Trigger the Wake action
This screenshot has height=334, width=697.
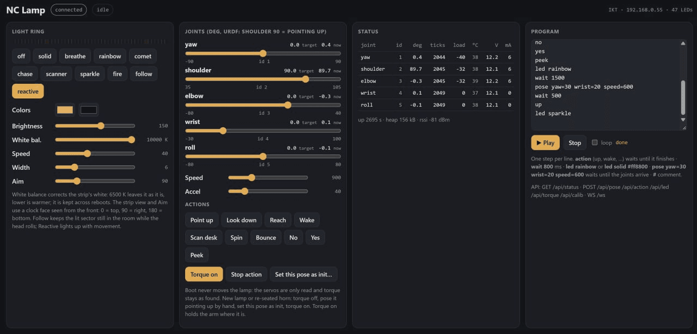click(x=307, y=220)
